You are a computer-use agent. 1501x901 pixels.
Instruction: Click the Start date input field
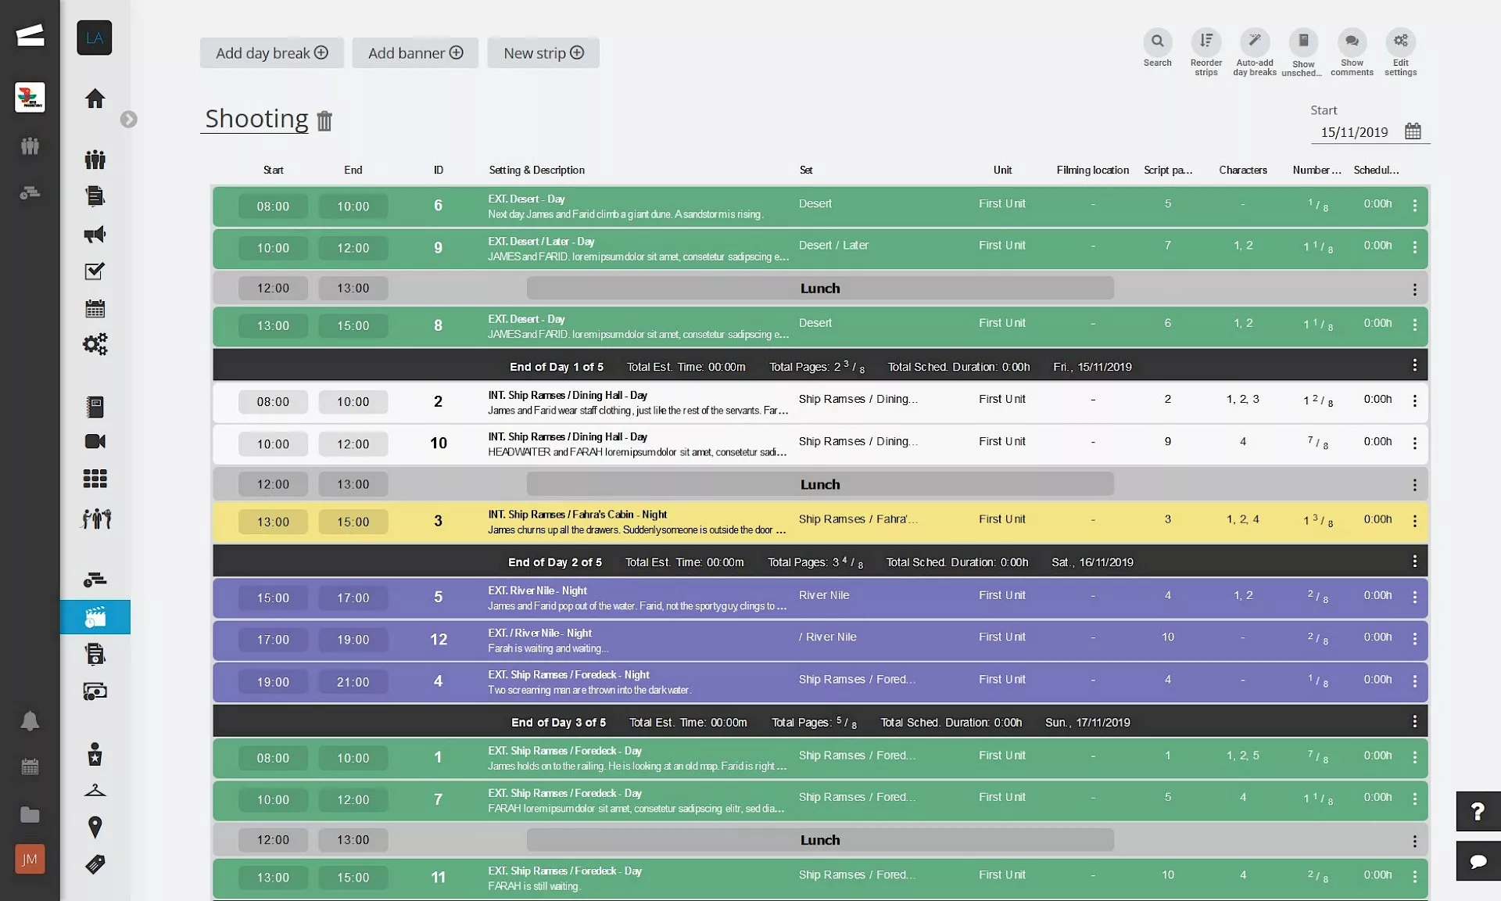coord(1354,132)
